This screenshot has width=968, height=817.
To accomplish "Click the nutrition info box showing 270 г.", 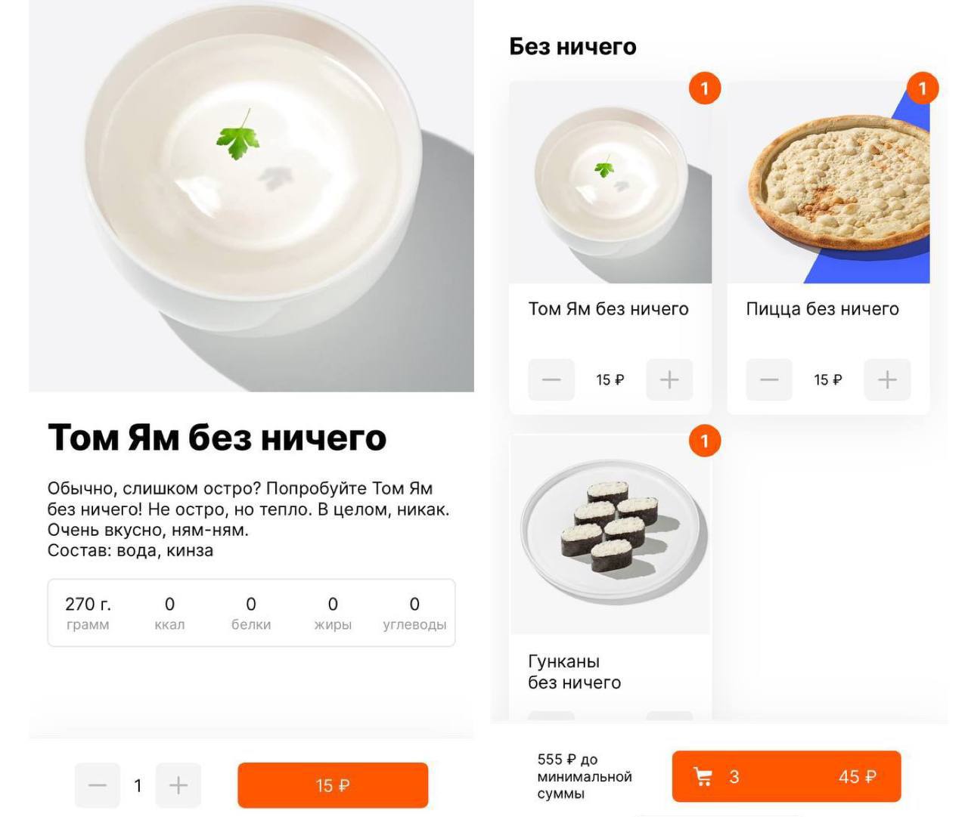I will point(251,613).
